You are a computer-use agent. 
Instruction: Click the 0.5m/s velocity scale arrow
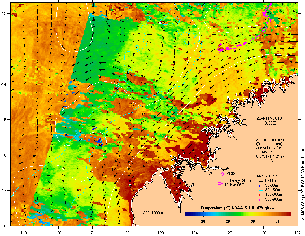pos(268,161)
